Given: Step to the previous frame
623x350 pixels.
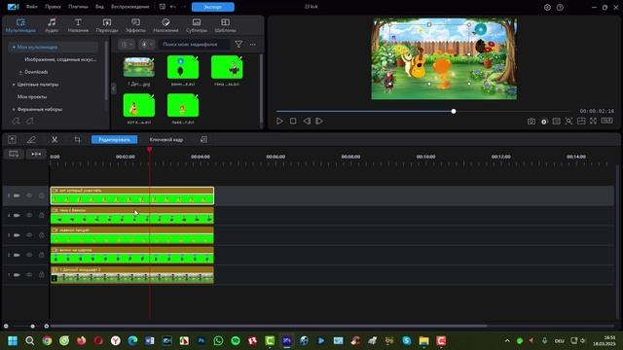Looking at the screenshot, I should (x=307, y=121).
